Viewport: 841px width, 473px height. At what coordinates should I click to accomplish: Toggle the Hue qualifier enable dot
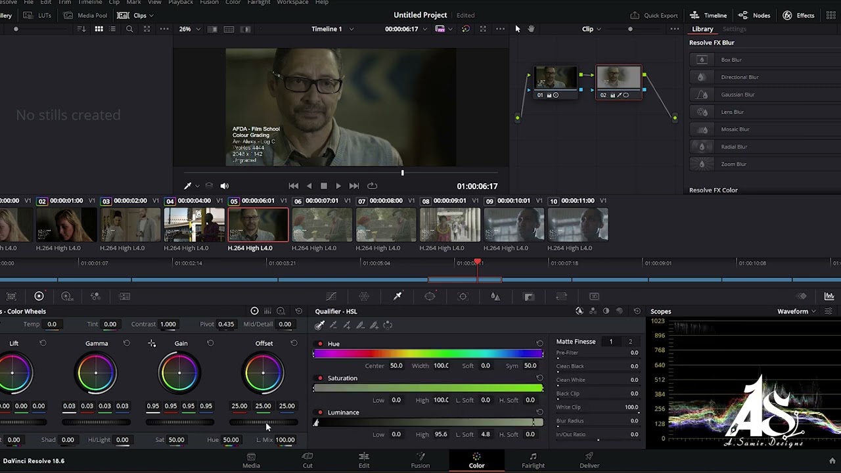320,344
